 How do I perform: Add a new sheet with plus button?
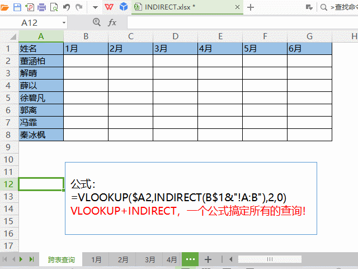208,259
